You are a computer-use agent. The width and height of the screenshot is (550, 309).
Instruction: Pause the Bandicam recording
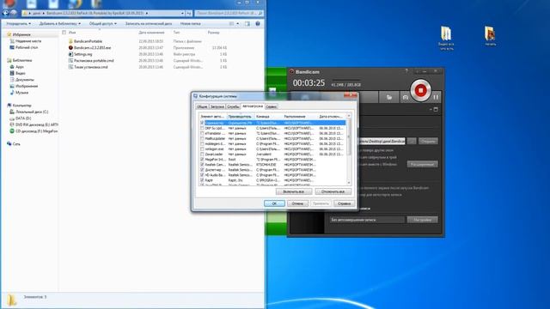[436, 97]
